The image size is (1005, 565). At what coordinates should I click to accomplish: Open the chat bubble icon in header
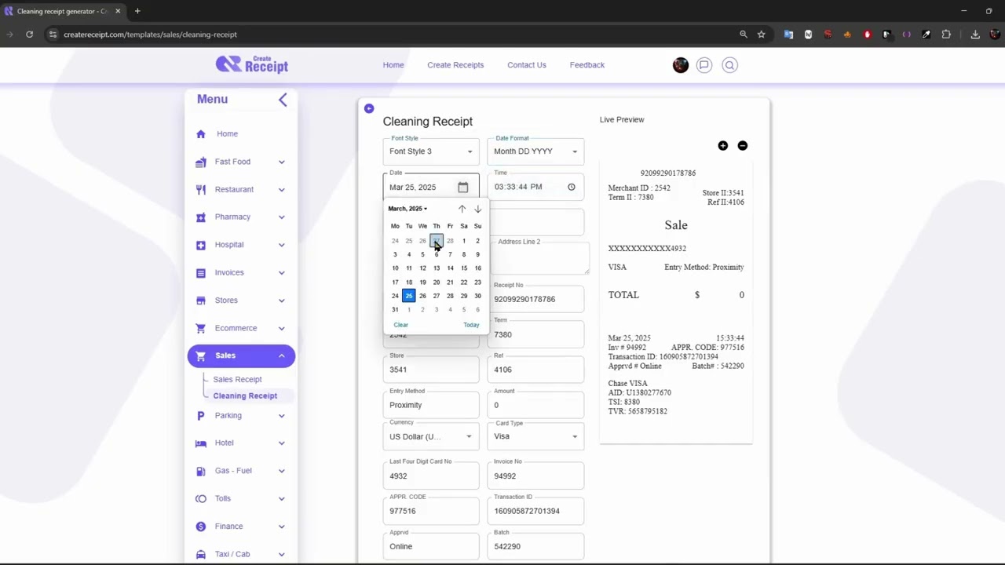(x=704, y=65)
